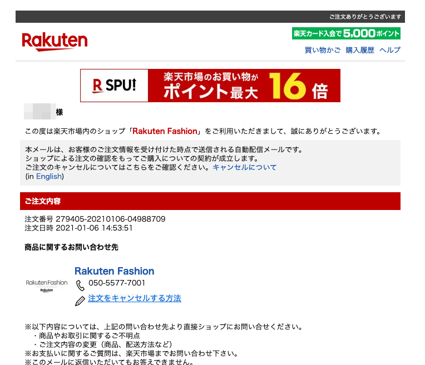Click the ご注文内容 section header
The image size is (425, 365).
tap(210, 201)
